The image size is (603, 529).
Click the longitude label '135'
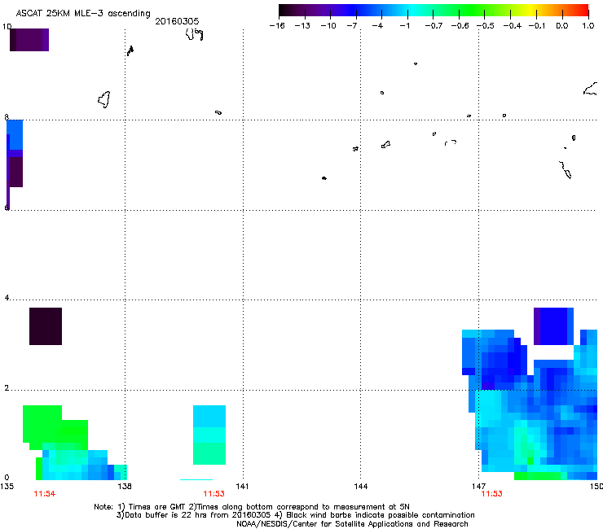pos(7,487)
